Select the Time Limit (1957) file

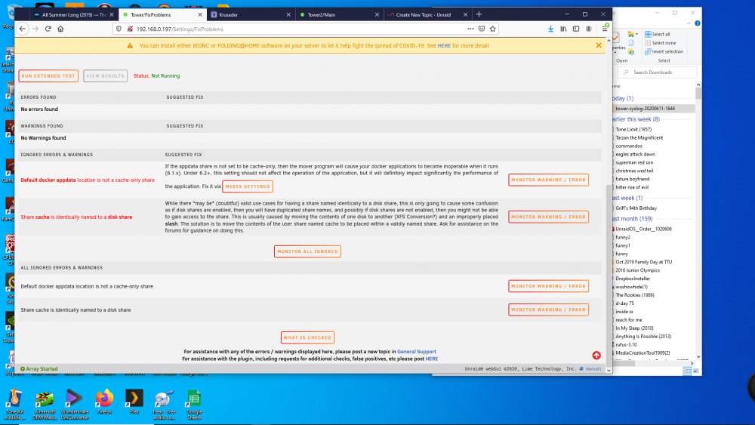click(x=633, y=129)
